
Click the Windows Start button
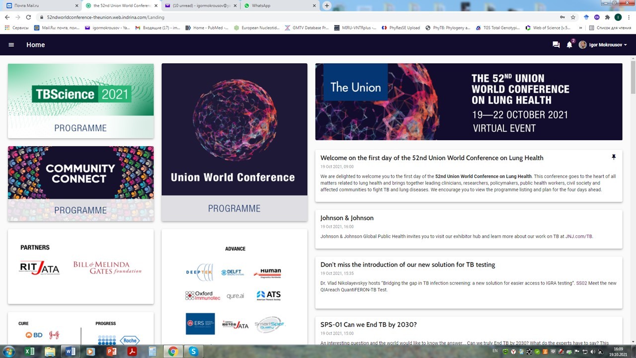coord(9,352)
